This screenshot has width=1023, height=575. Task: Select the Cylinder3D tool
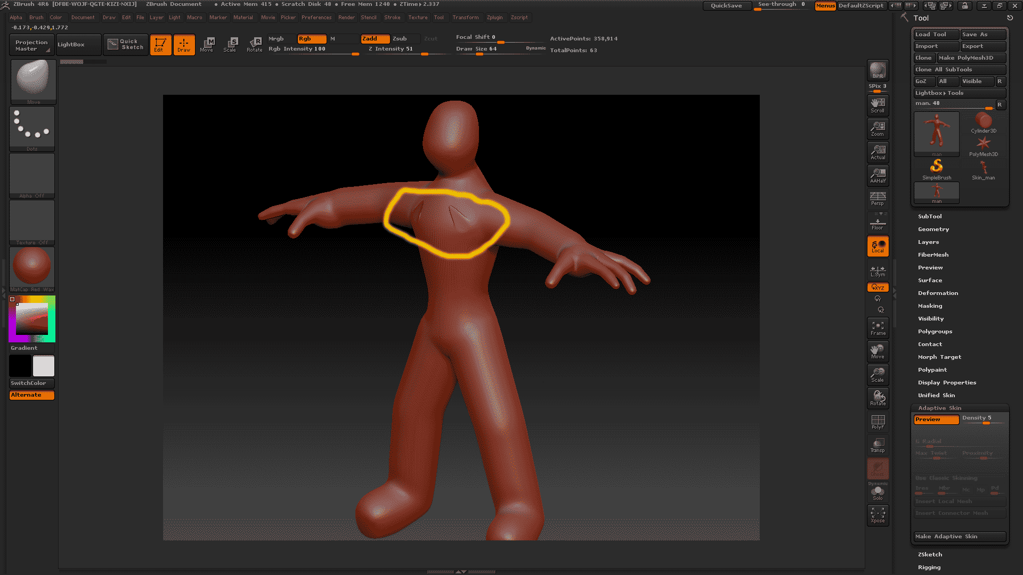point(984,123)
